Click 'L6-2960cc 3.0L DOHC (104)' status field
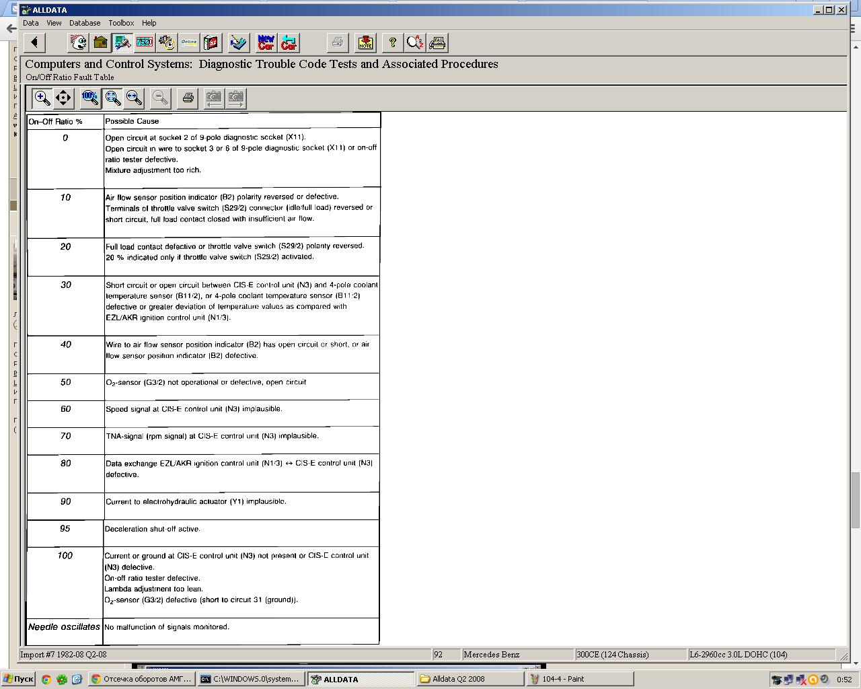Screen dimensions: 861x689 [761, 655]
